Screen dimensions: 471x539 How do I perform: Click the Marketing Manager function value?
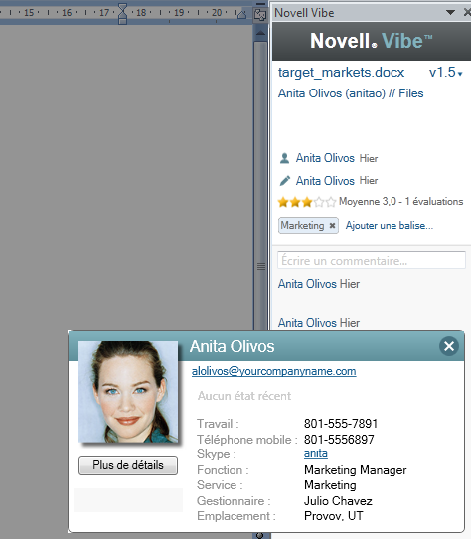point(355,470)
